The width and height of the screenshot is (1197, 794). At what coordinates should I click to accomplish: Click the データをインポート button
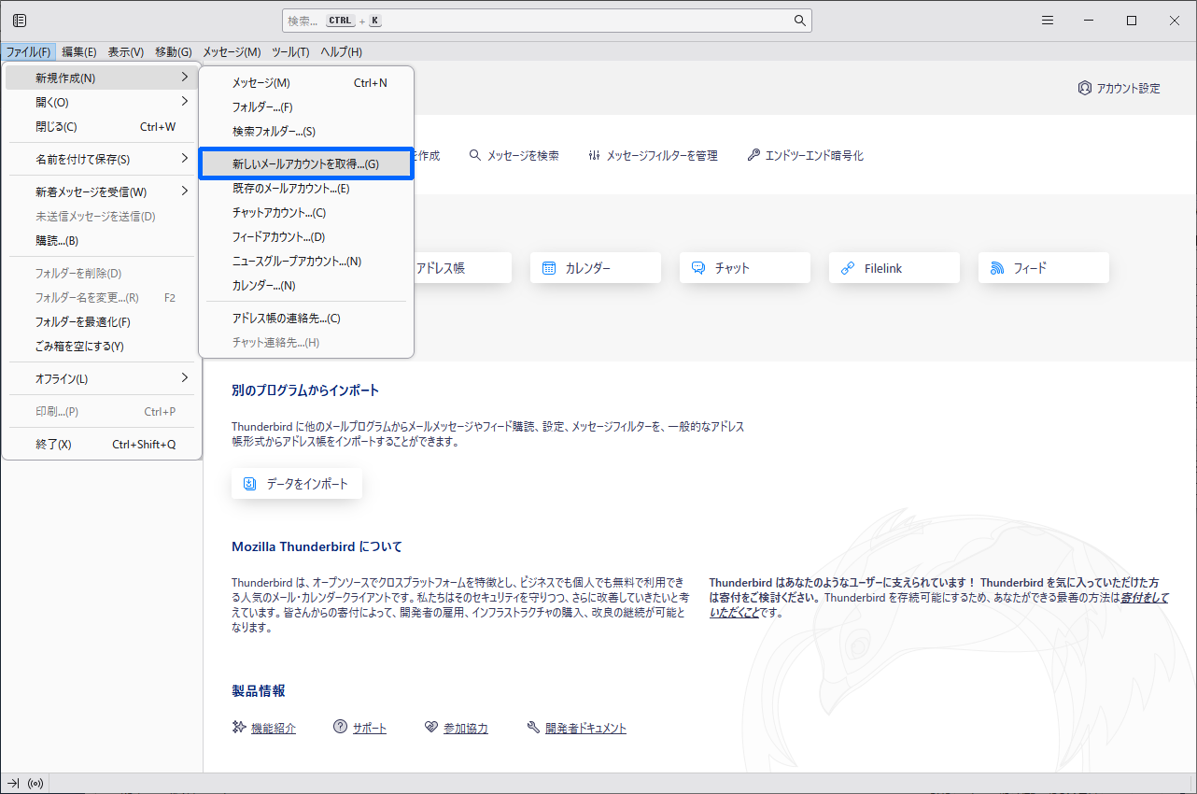pyautogui.click(x=297, y=484)
